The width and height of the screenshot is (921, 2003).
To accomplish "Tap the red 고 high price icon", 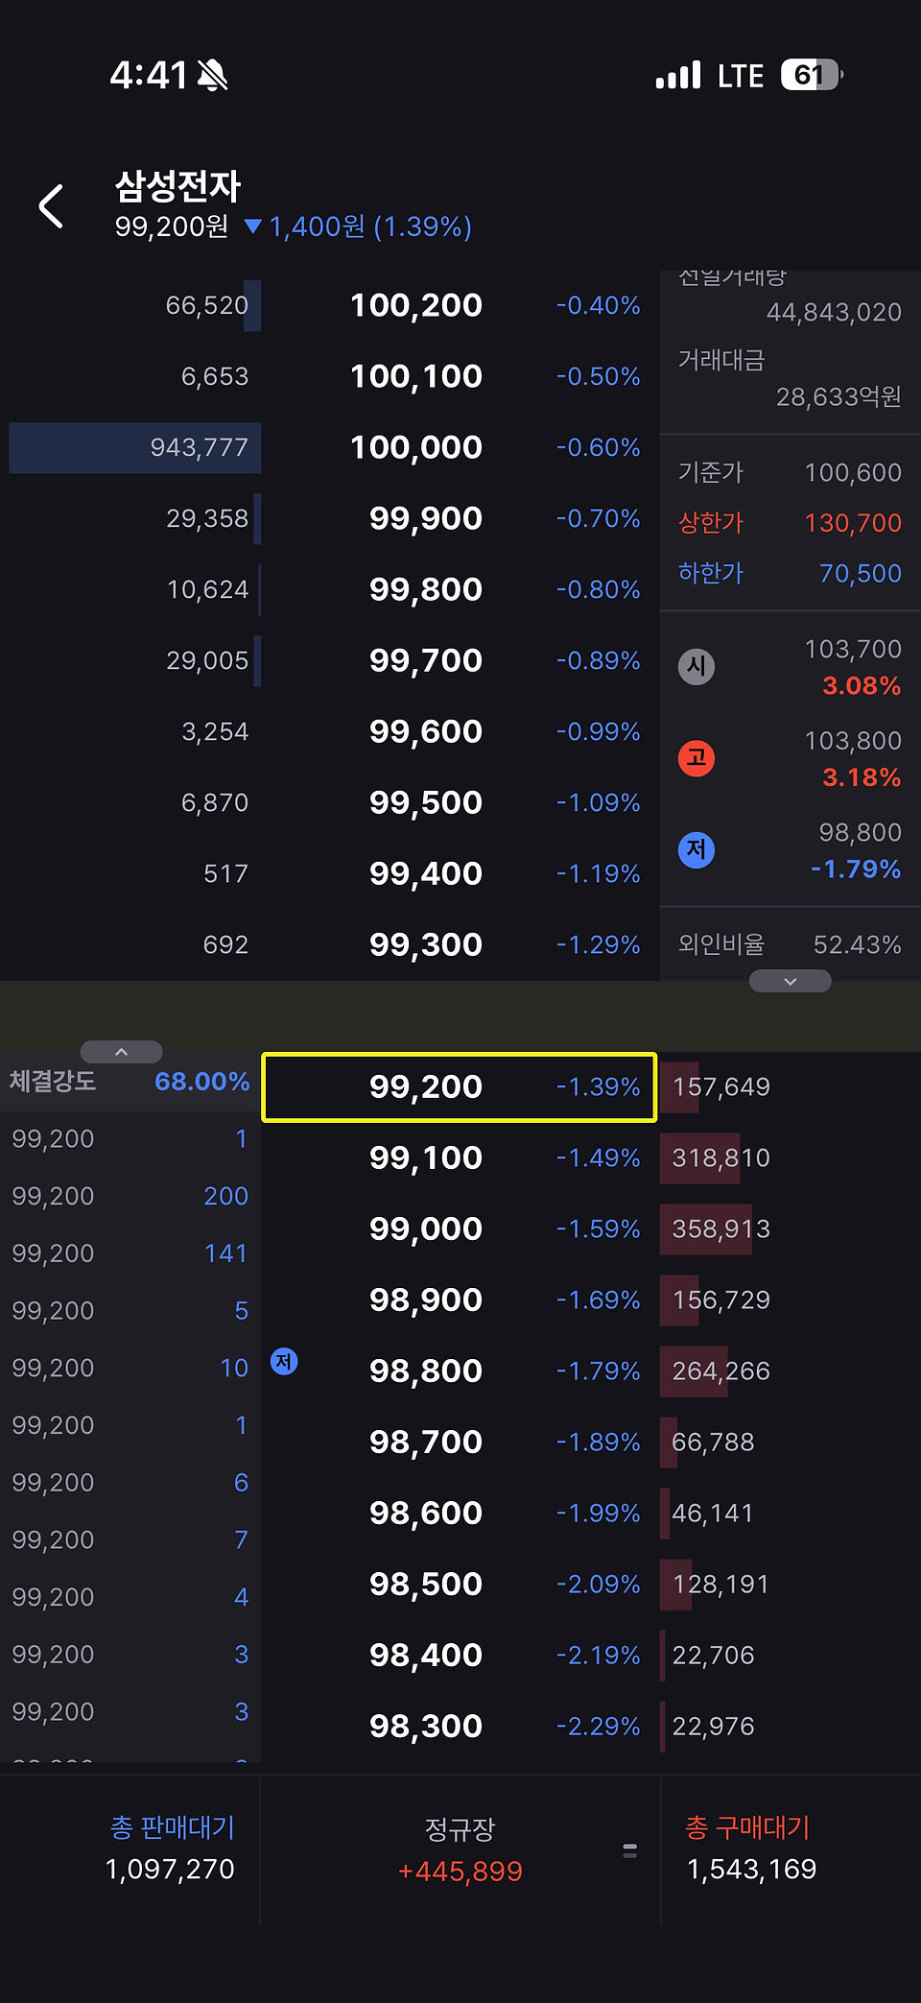I will coord(697,758).
